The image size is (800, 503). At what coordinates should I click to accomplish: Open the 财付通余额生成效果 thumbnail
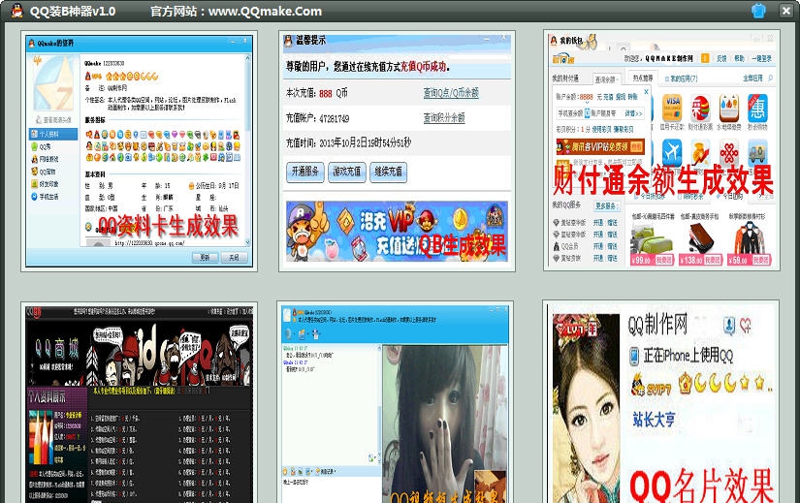661,150
